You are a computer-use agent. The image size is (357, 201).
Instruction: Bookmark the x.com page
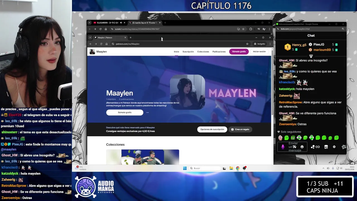tap(243, 29)
